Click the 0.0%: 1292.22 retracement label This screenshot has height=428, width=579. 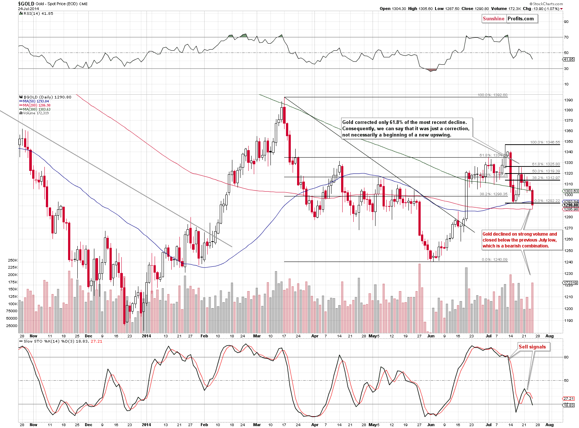click(547, 201)
